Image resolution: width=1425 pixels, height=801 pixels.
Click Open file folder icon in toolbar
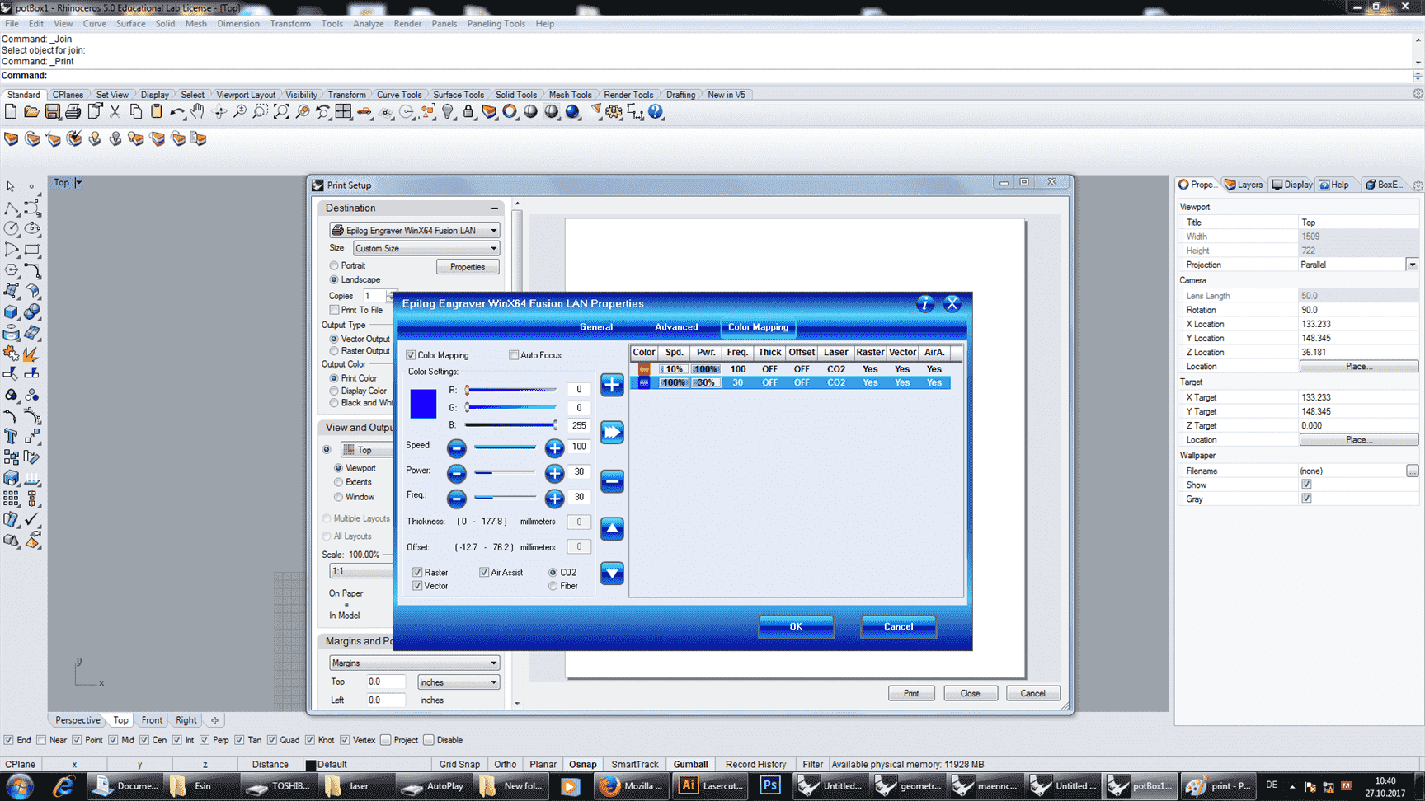[31, 112]
